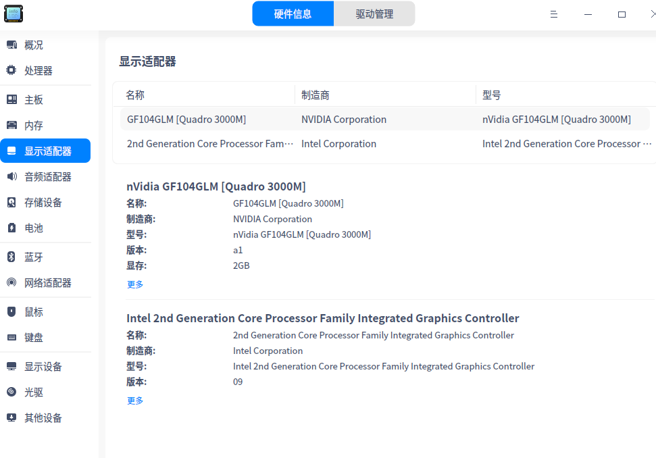Select 电池 in the sidebar
Viewport: 656px width, 458px height.
(45, 228)
